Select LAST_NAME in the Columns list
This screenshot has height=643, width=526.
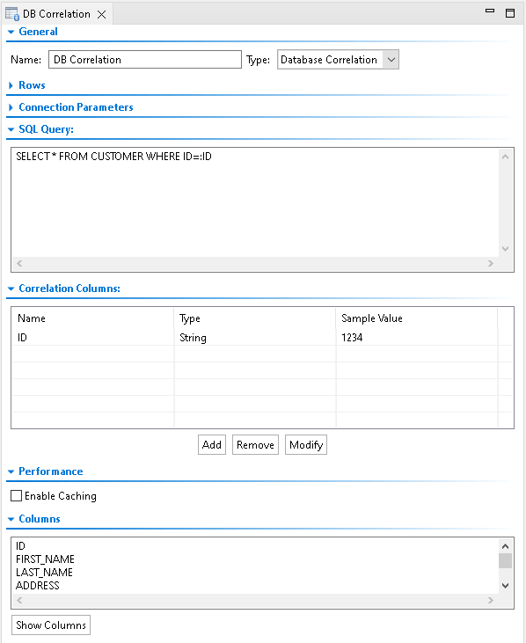click(x=44, y=573)
